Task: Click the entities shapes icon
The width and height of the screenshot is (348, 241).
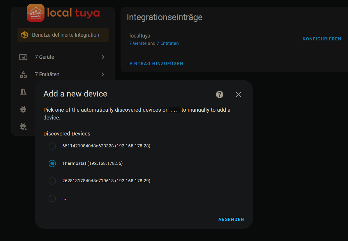Action: point(23,74)
